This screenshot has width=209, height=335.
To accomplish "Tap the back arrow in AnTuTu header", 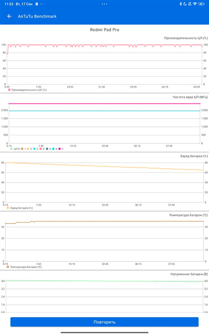I will [x=9, y=16].
